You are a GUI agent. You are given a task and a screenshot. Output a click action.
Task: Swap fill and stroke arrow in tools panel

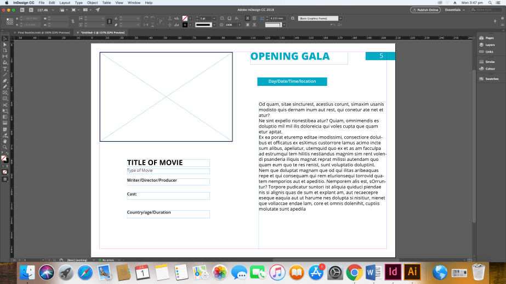pos(8,154)
